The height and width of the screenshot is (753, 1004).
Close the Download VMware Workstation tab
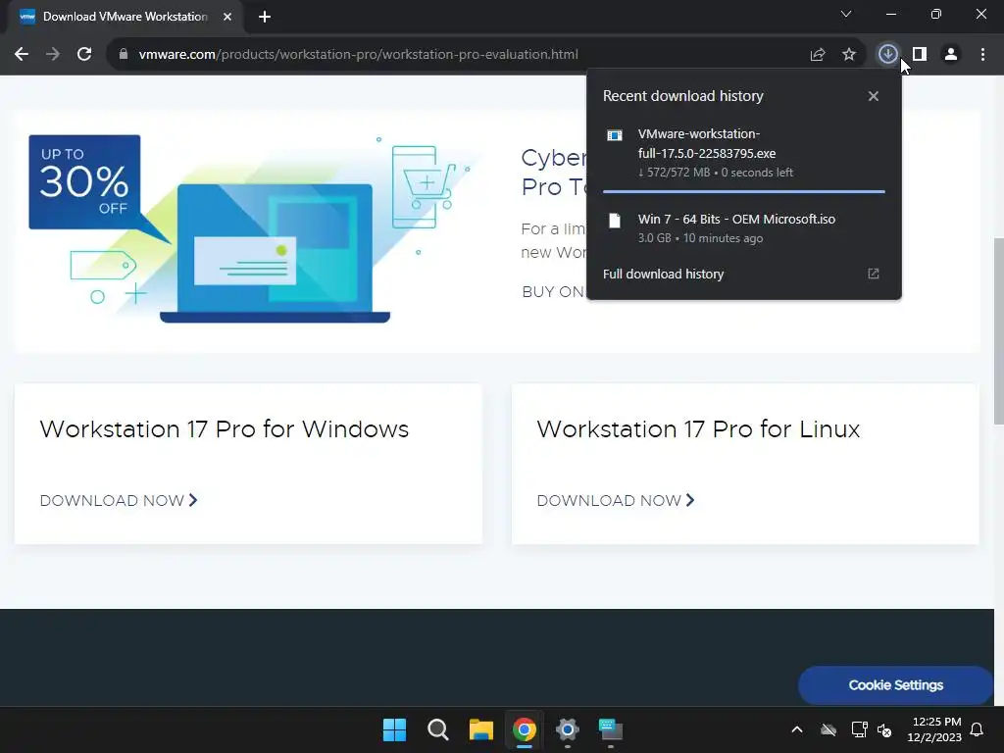(227, 17)
